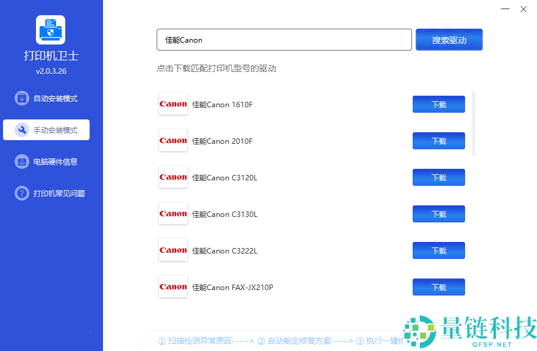Download the 佳能Canon C3222L driver

pyautogui.click(x=439, y=250)
